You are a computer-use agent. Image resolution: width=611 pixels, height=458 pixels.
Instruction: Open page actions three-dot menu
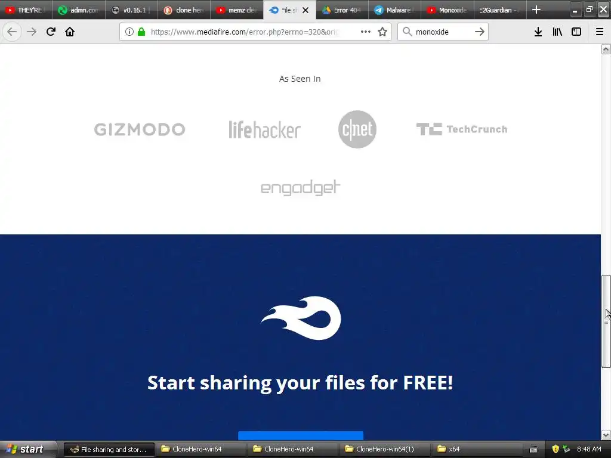pyautogui.click(x=366, y=32)
